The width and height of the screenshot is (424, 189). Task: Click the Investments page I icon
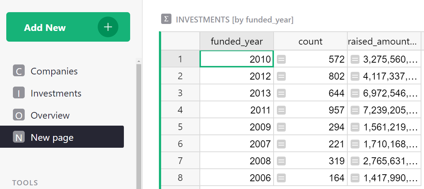click(x=19, y=93)
